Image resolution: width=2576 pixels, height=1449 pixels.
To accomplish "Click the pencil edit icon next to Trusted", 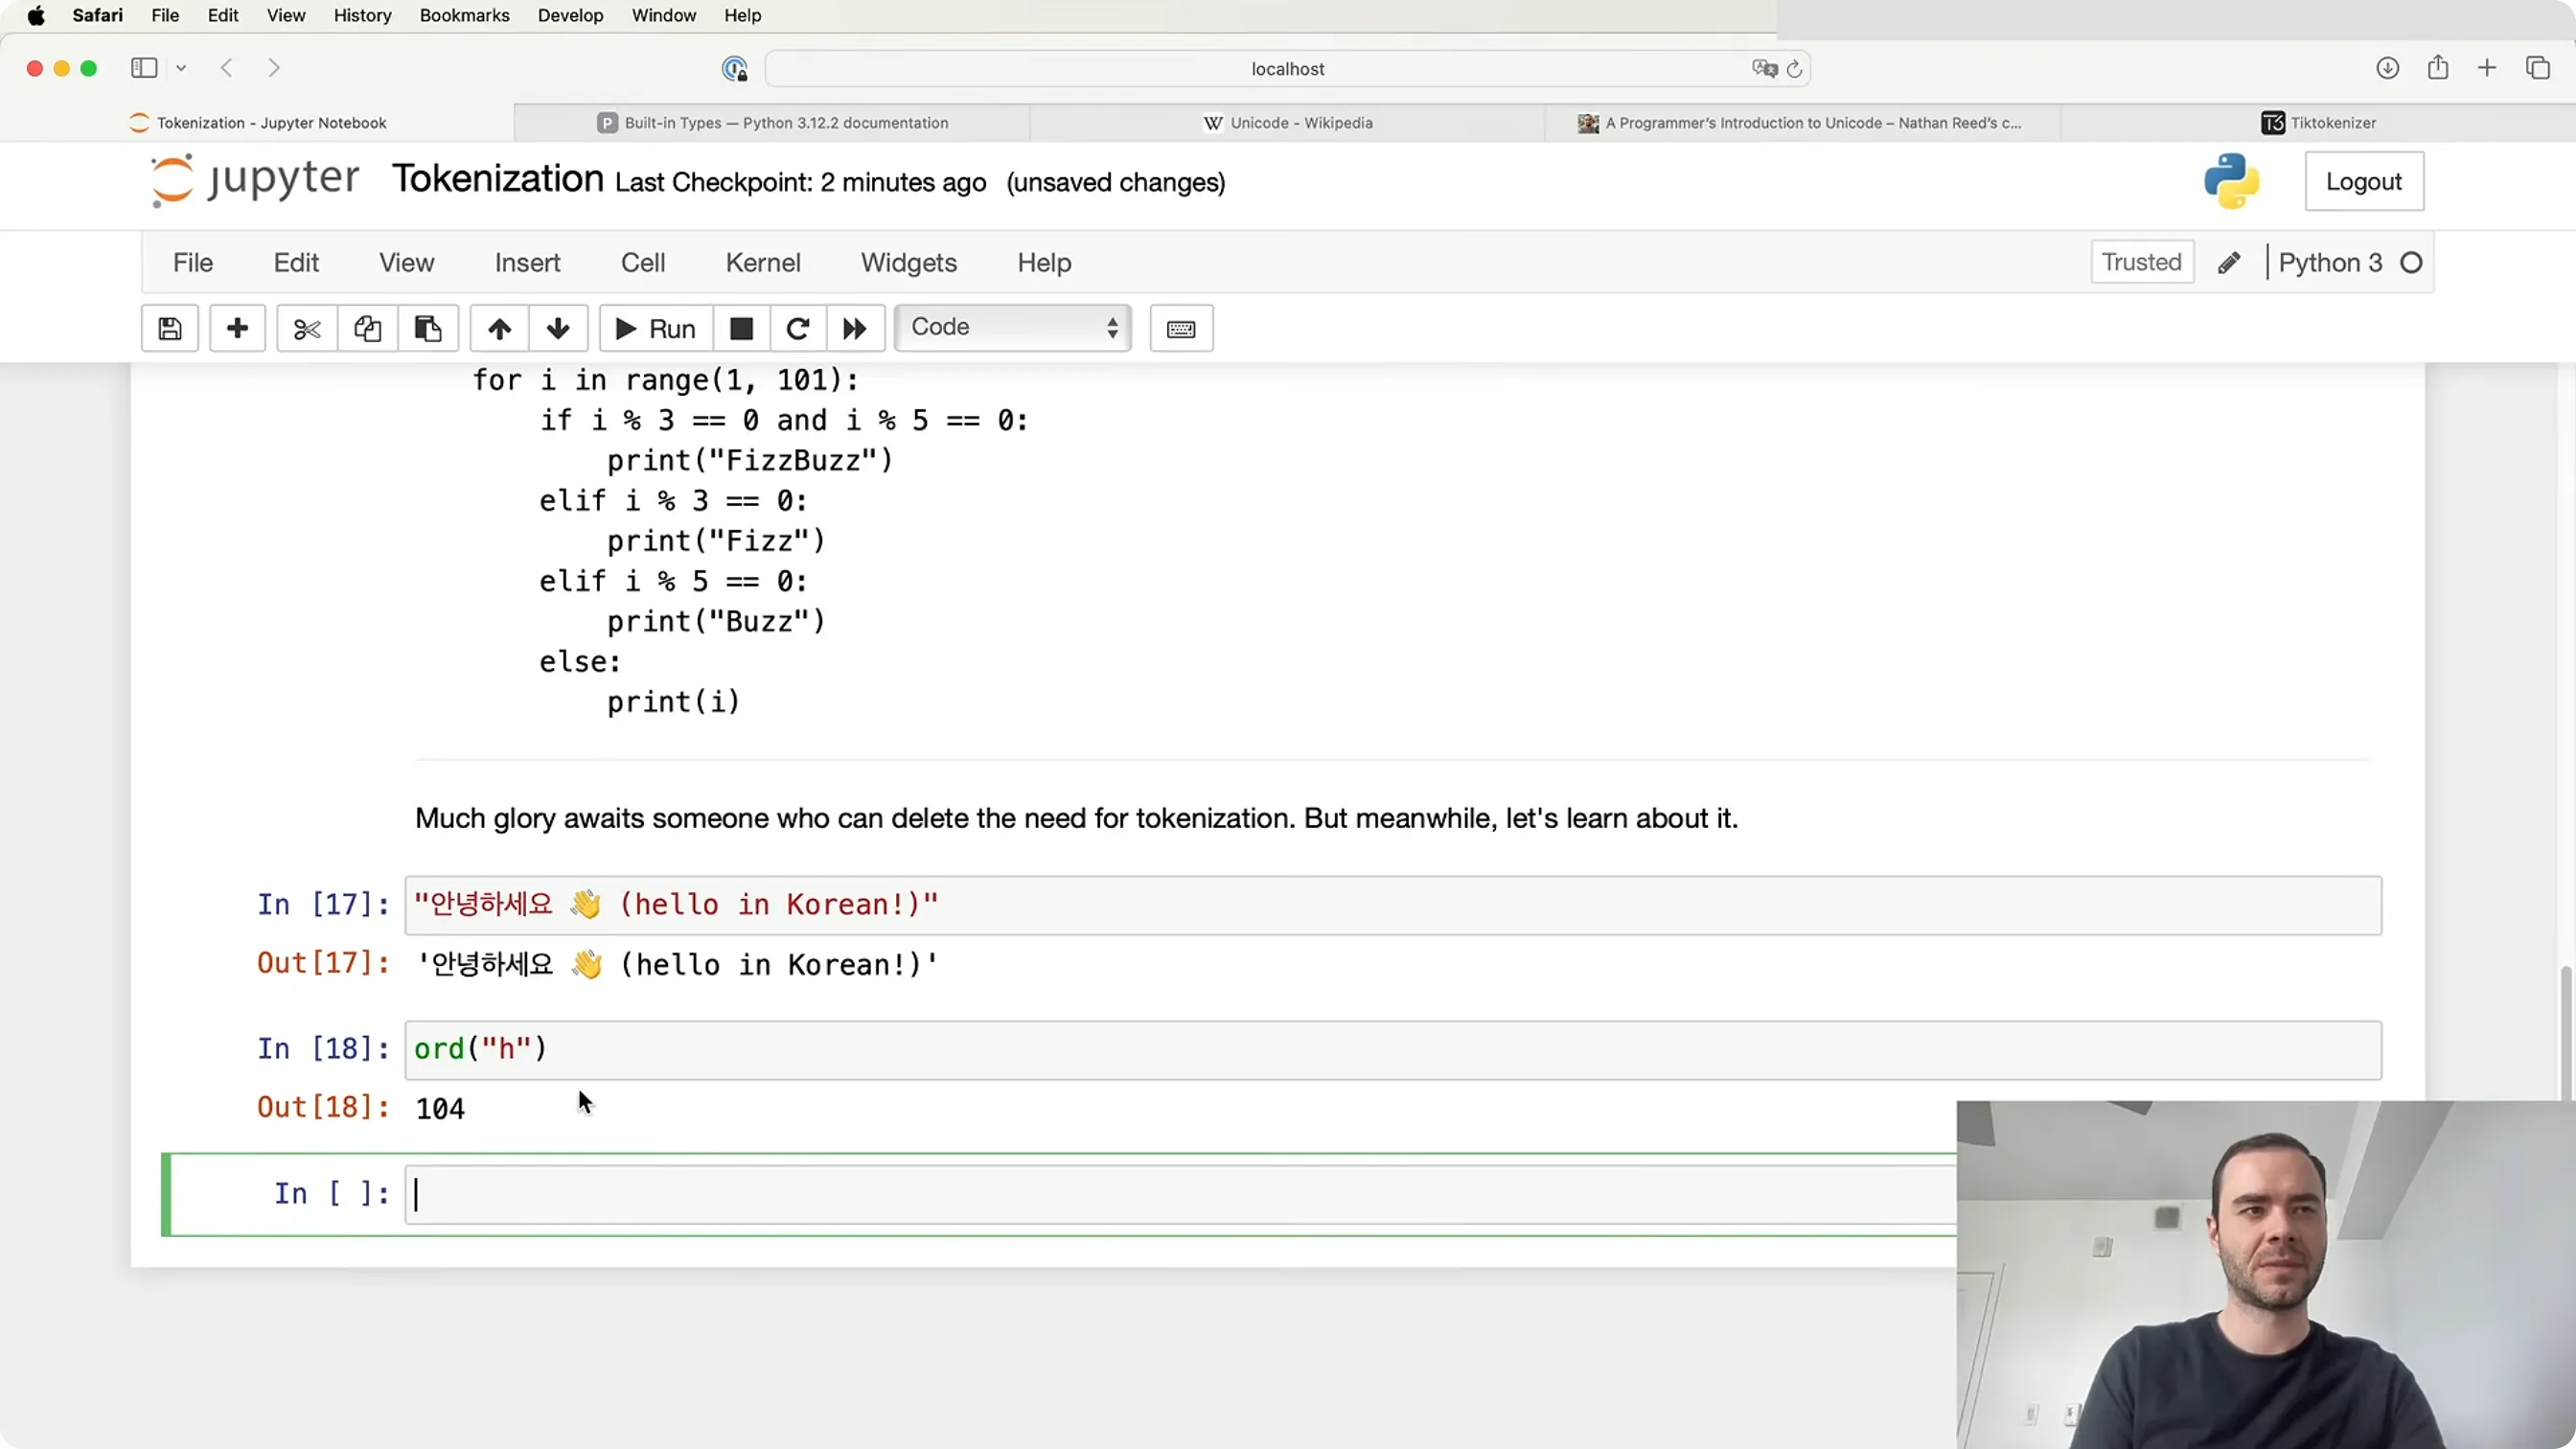I will (2229, 262).
